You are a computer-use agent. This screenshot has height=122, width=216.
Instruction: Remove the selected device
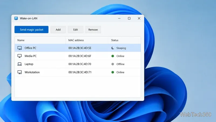93,30
